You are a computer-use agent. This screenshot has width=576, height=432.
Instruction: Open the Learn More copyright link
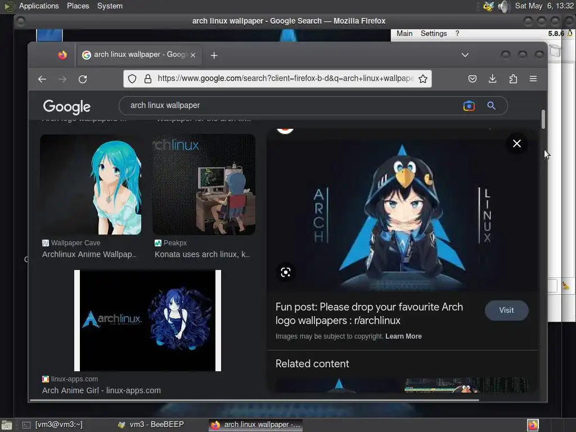(403, 336)
